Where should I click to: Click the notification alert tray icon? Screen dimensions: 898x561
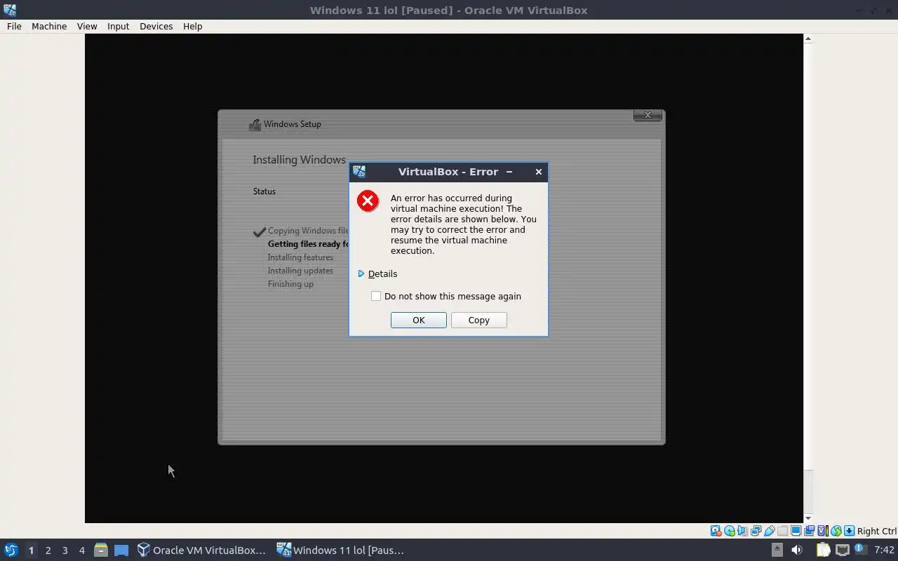861,550
